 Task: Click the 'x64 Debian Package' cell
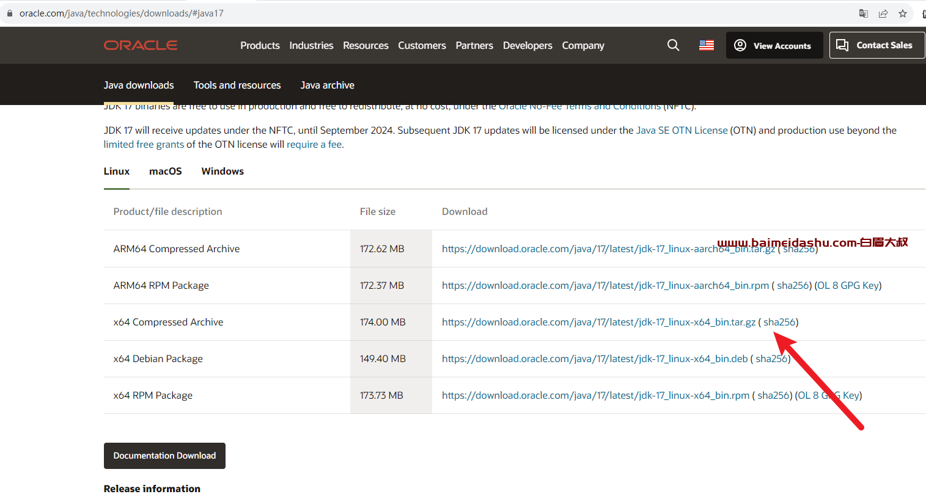158,358
